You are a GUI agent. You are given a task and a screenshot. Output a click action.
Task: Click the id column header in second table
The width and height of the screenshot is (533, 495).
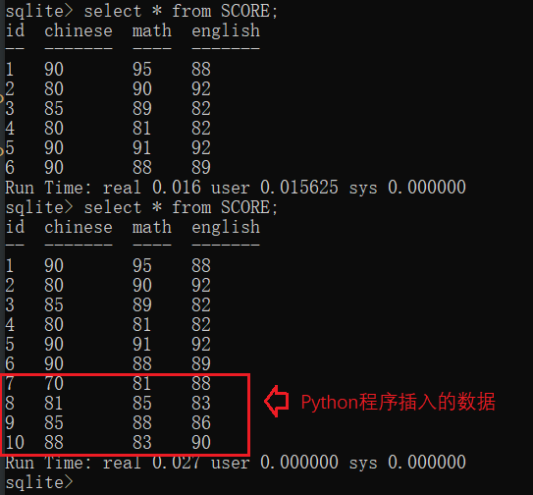pyautogui.click(x=15, y=227)
